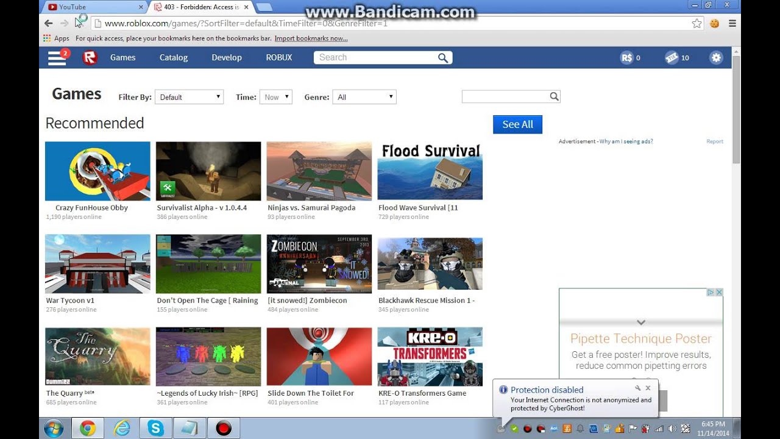Click the browser address bar URL

pos(246,23)
